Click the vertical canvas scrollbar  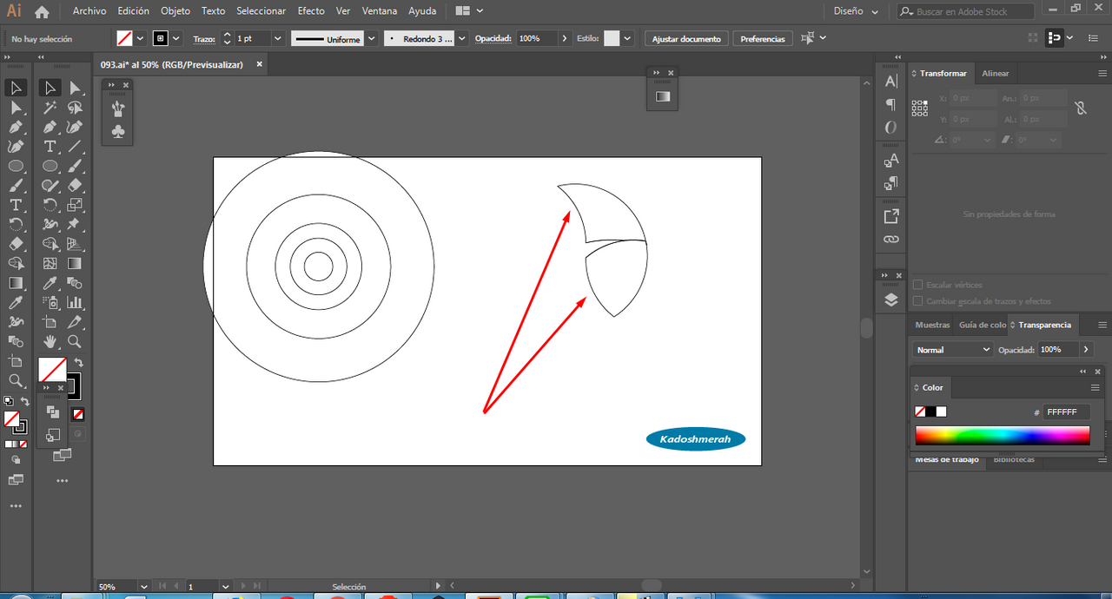(866, 326)
